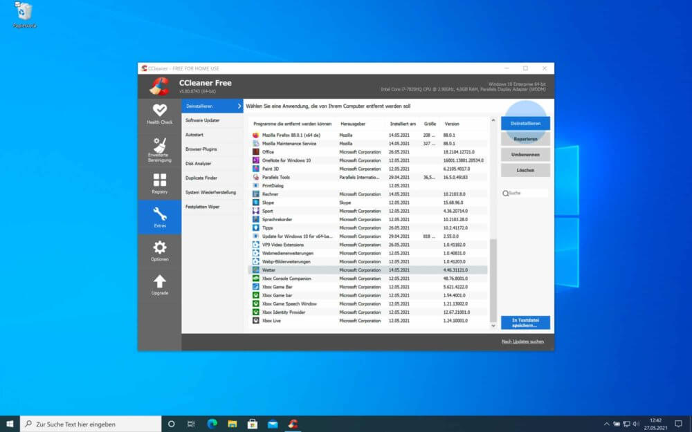Viewport: 692px width, 432px height.
Task: Click the list scroll down arrow
Action: point(493,326)
